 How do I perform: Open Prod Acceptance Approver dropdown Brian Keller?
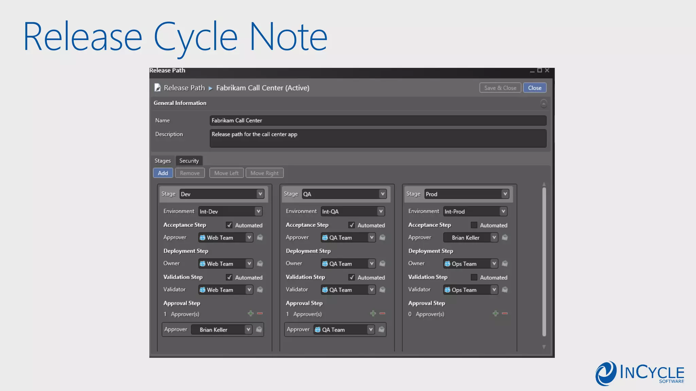point(471,238)
